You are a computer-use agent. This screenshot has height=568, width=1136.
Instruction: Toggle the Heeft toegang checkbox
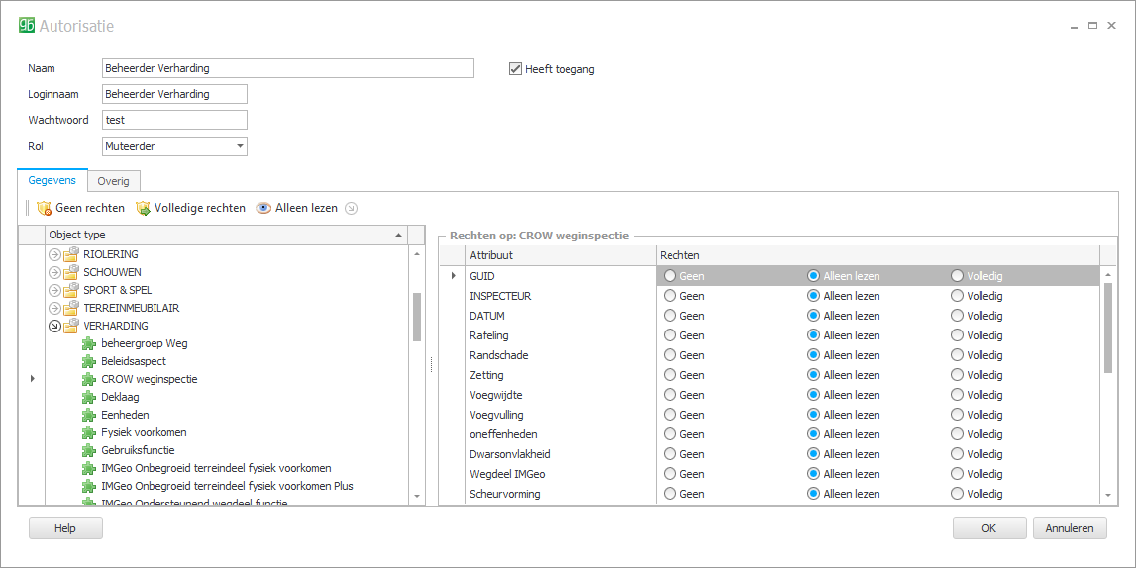(x=515, y=69)
